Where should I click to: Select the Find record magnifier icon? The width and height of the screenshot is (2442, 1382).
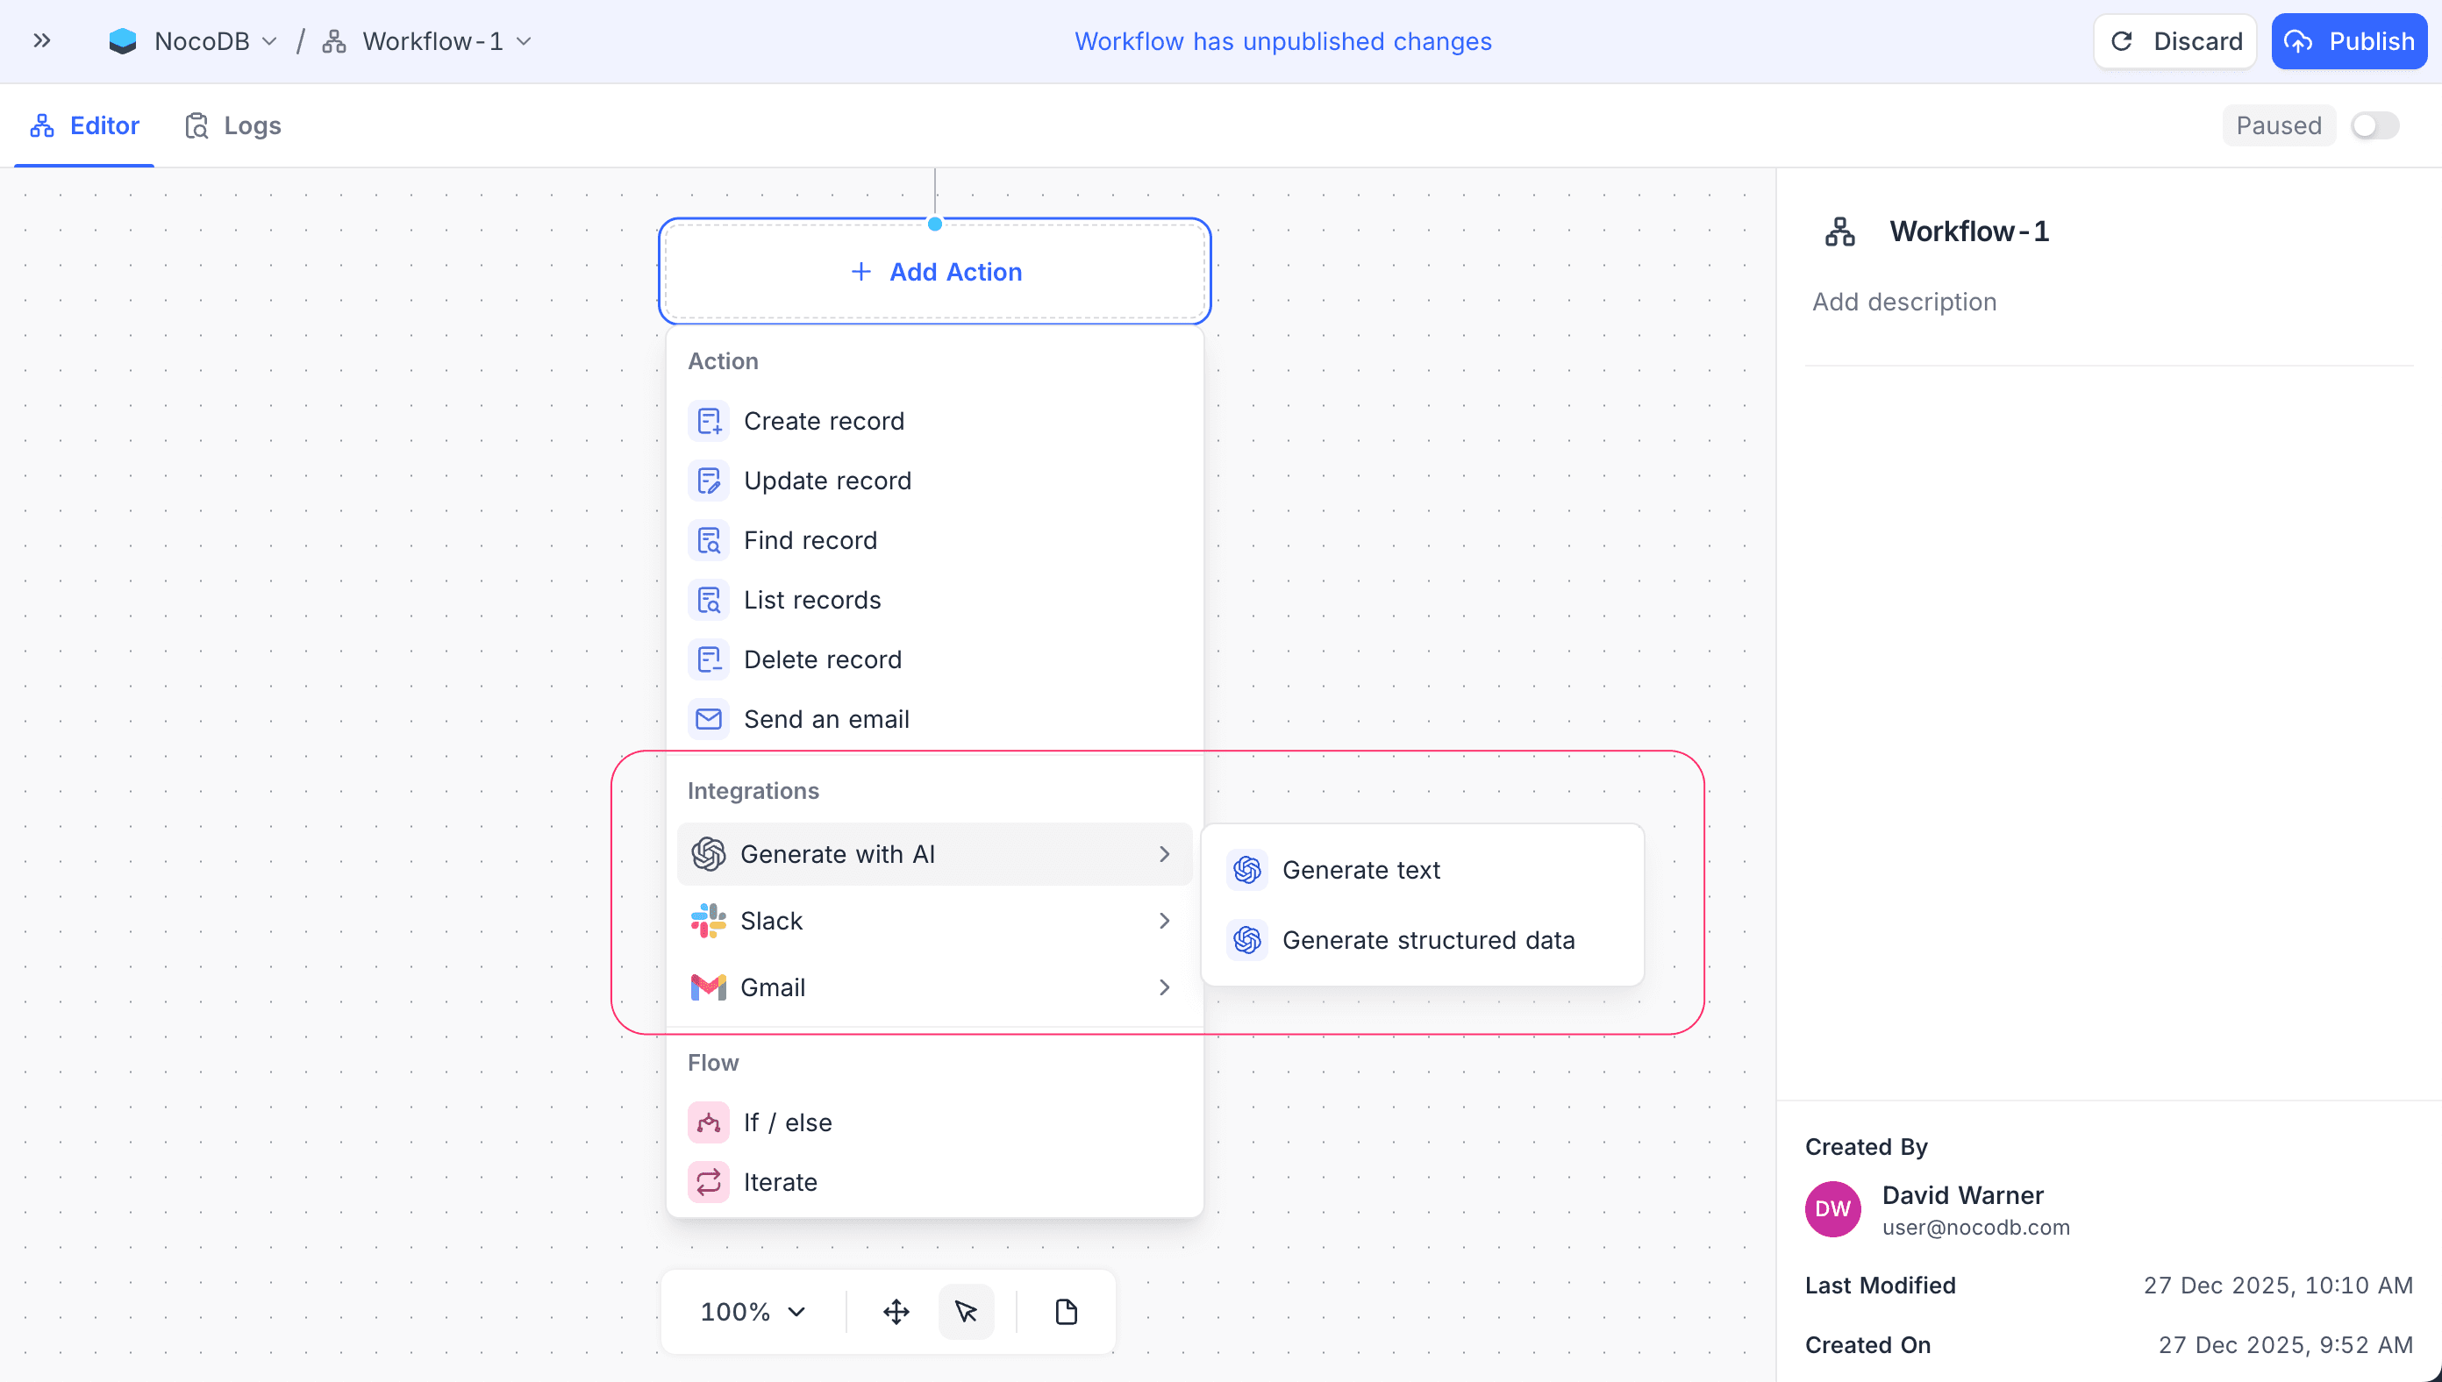[x=710, y=540]
